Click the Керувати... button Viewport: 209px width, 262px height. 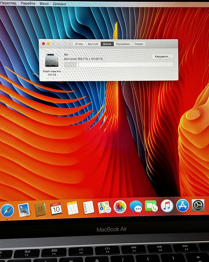(163, 56)
